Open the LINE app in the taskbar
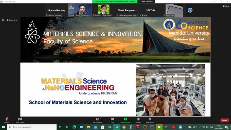This screenshot has height=130, width=231. tap(159, 127)
